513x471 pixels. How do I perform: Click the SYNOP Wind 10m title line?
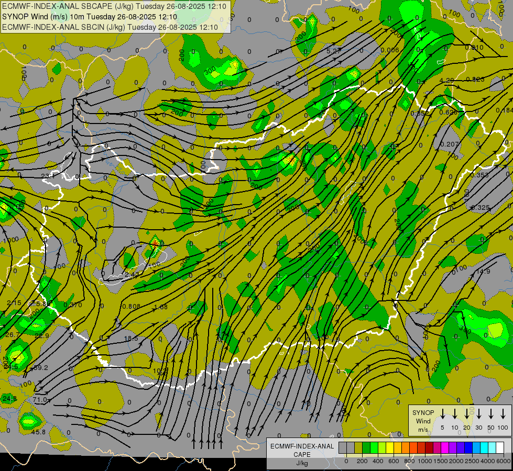(89, 17)
